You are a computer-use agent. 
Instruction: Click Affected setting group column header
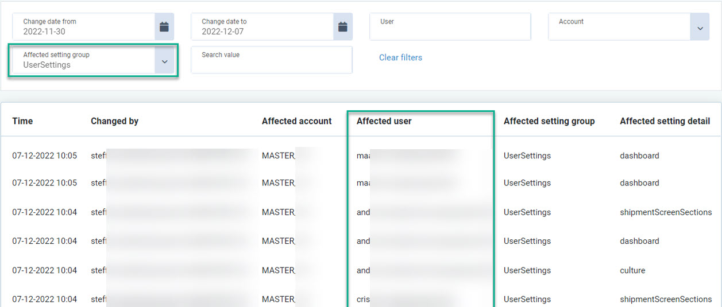(549, 121)
